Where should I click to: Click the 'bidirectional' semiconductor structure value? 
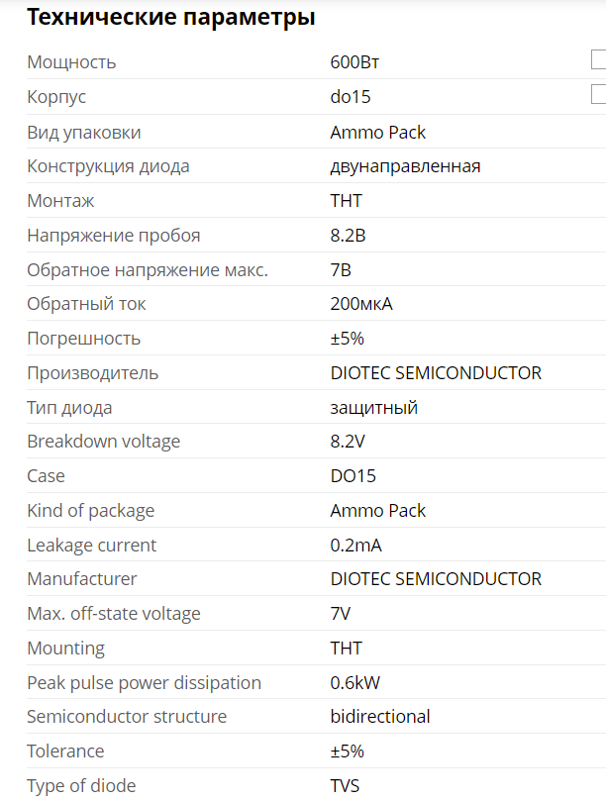pos(380,717)
